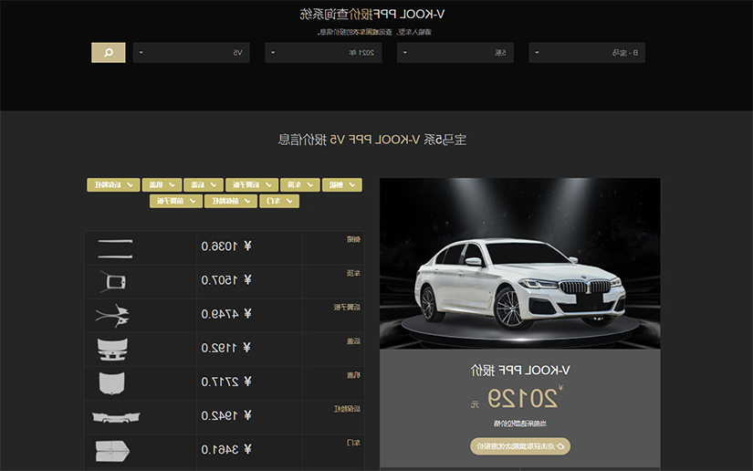Click the get discount quote button

click(520, 446)
